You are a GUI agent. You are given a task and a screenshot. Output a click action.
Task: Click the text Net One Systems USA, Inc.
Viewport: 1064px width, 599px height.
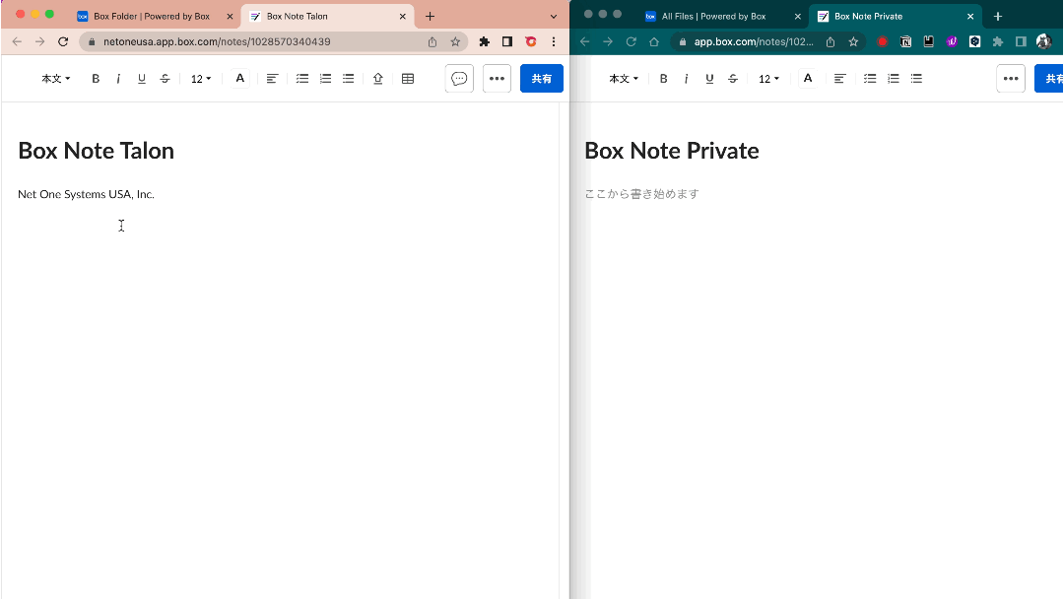coord(86,194)
